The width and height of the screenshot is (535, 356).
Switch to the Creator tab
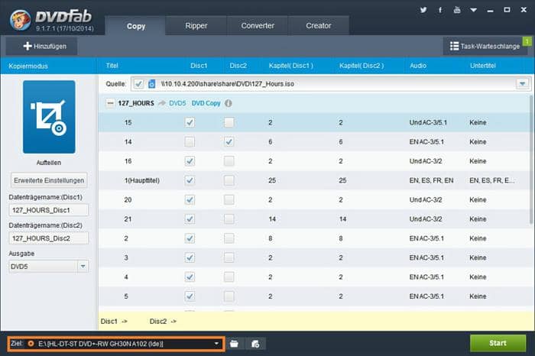click(x=319, y=25)
